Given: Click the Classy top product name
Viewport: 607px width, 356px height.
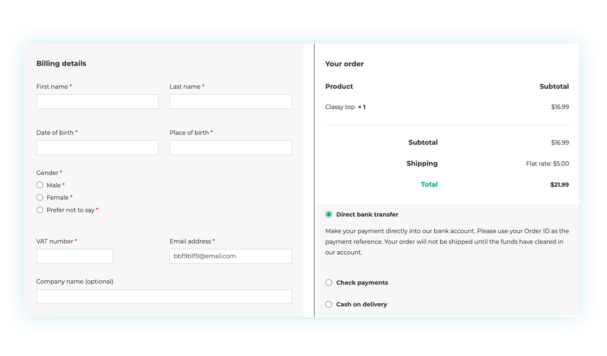Looking at the screenshot, I should [340, 107].
